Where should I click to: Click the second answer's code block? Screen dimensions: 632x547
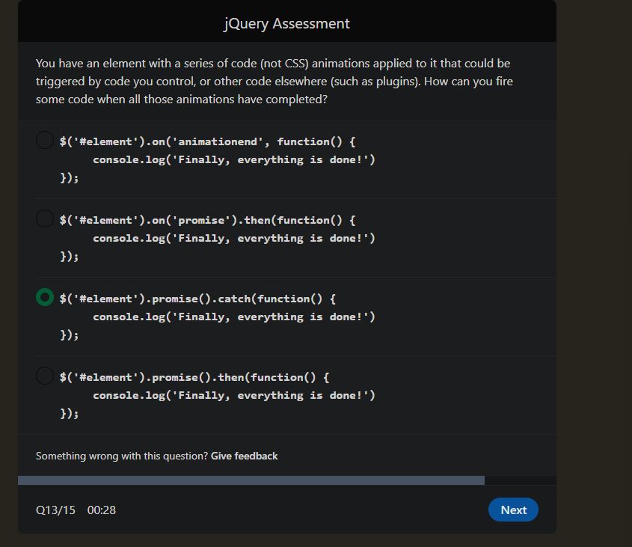coord(217,237)
